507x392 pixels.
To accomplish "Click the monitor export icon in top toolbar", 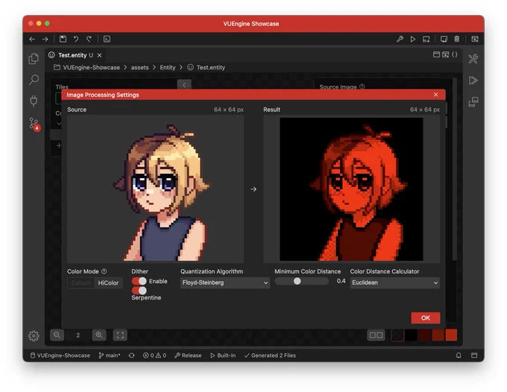I will 444,39.
